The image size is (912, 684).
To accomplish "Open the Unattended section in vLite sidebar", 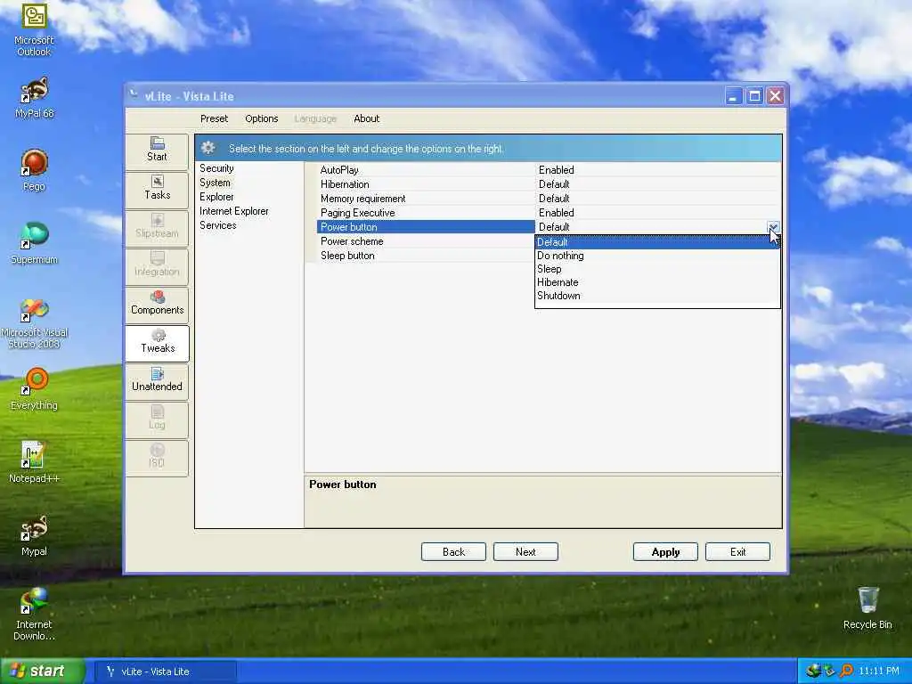I will click(x=157, y=380).
